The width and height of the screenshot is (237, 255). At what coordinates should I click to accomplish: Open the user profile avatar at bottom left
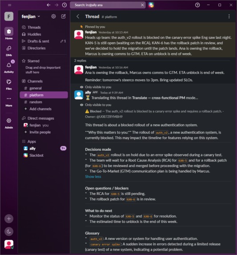tap(9, 244)
